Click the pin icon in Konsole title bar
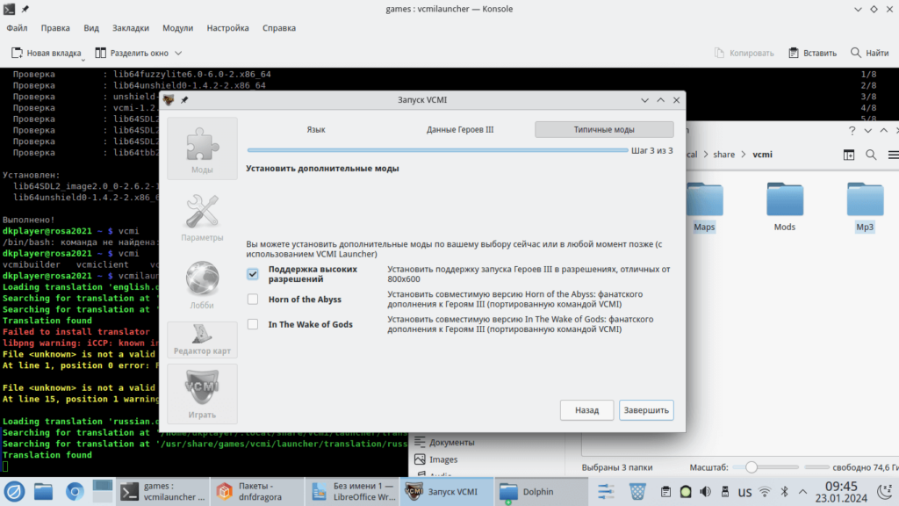The height and width of the screenshot is (506, 899). click(x=25, y=9)
